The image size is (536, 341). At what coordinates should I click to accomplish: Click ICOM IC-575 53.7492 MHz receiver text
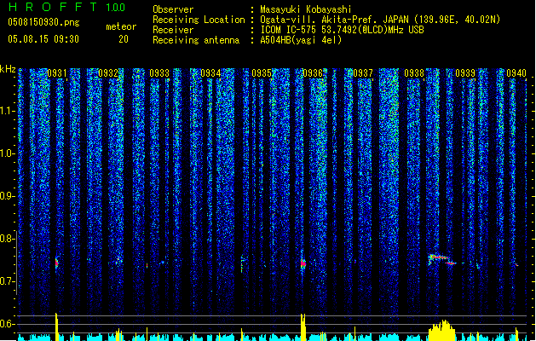342,30
